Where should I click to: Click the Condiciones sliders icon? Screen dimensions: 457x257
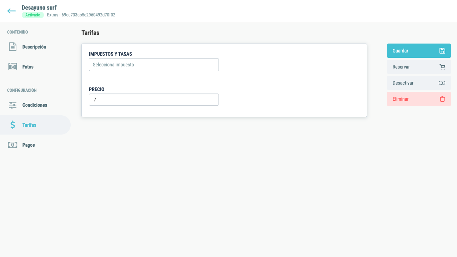[12, 105]
